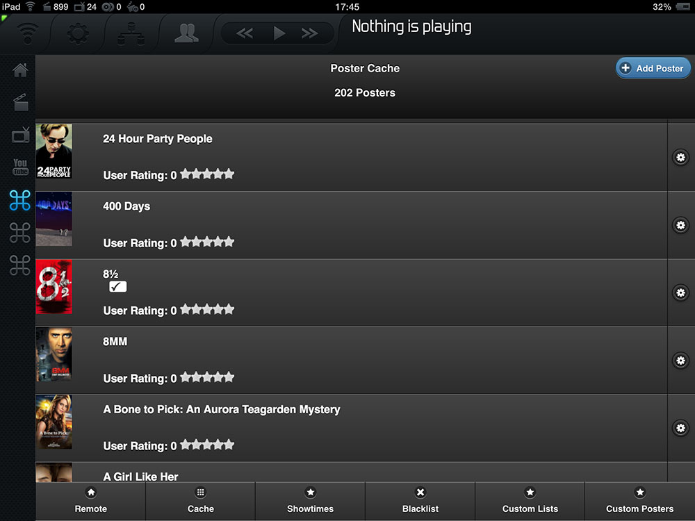Open the YouTube sidebar icon
Image resolution: width=695 pixels, height=521 pixels.
point(20,167)
